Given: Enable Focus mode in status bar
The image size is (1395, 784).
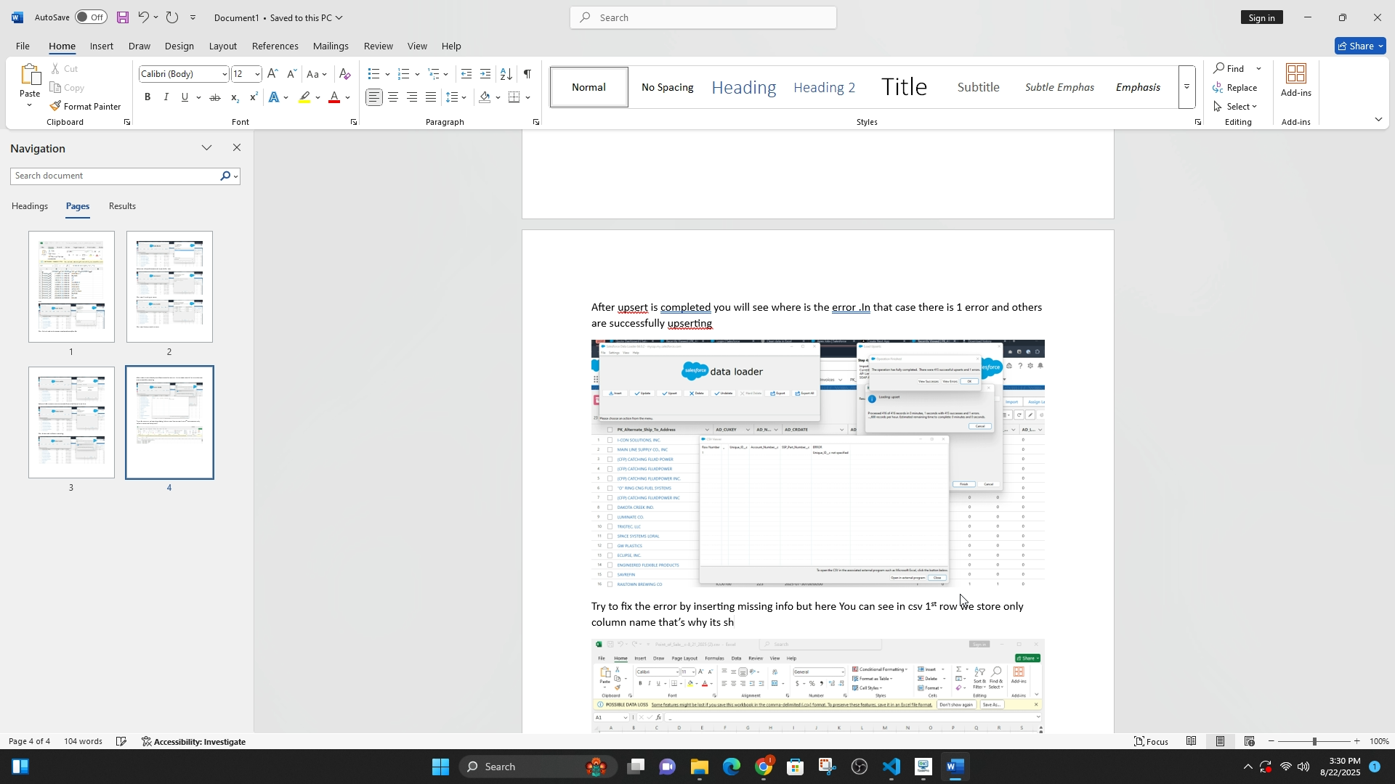Looking at the screenshot, I should point(1152,741).
